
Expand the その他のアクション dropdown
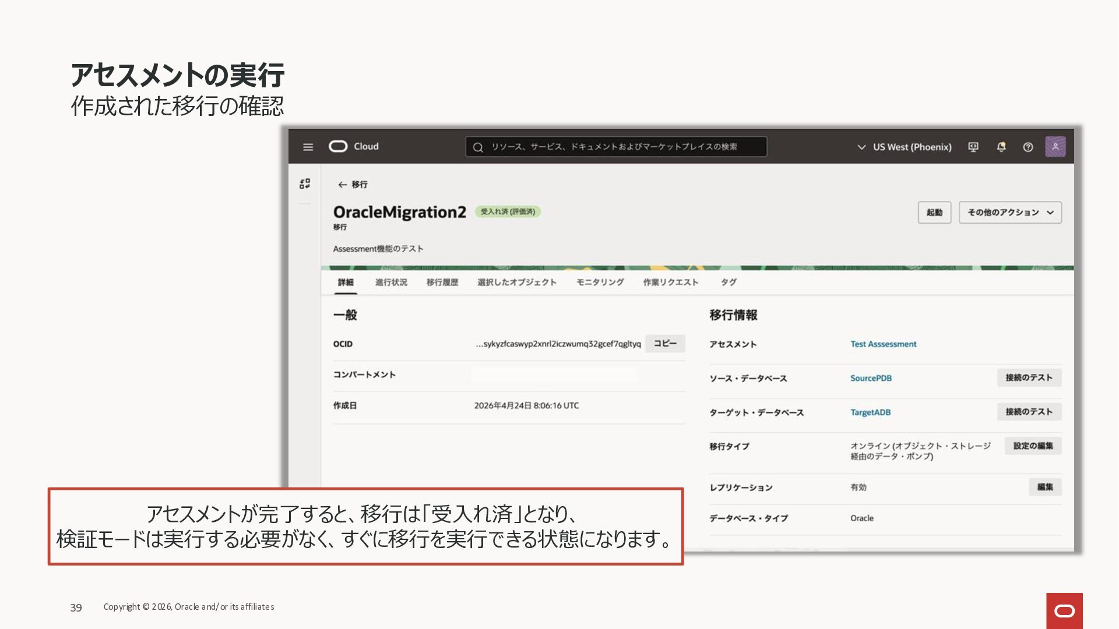(x=1010, y=213)
